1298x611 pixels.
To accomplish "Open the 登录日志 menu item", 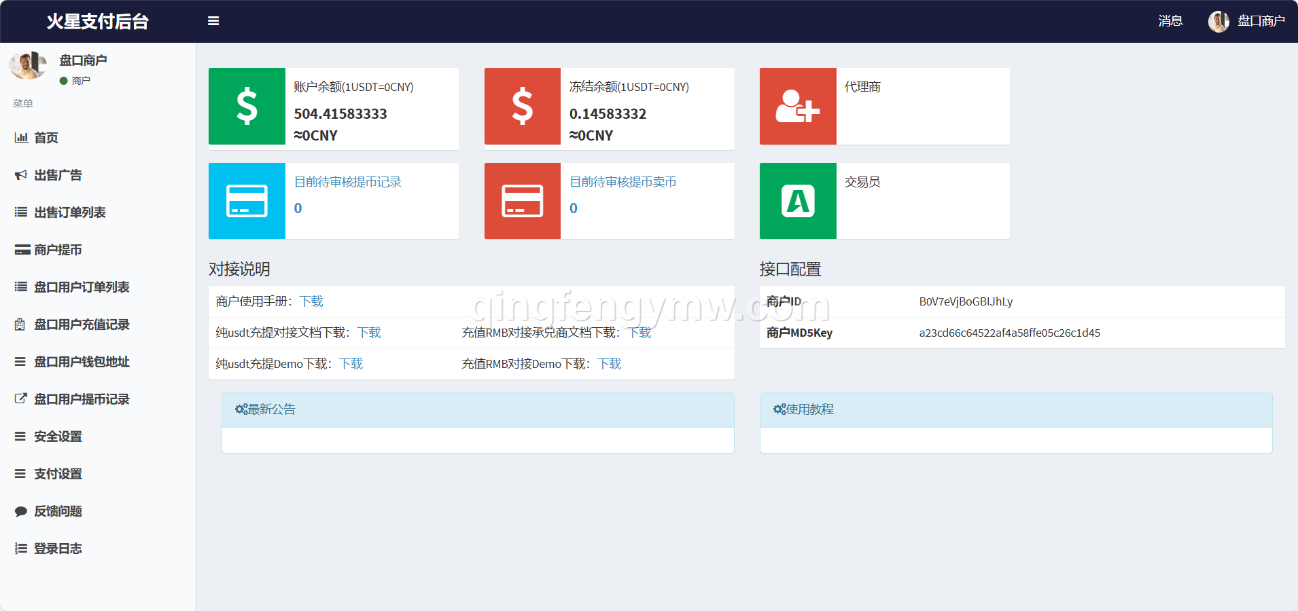I will [98, 549].
